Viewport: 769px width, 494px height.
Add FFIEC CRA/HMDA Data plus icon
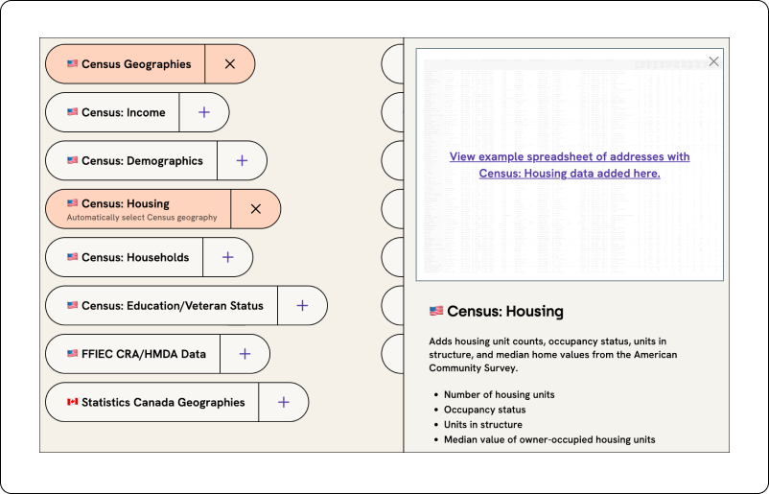245,354
